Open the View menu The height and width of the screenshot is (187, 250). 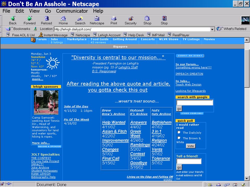[x=34, y=11]
